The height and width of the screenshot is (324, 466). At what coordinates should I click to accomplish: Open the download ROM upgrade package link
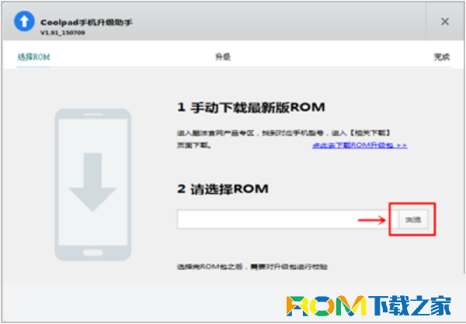pos(360,146)
